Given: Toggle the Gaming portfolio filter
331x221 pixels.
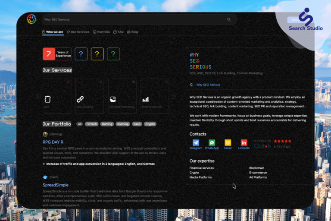Looking at the screenshot, I should click(107, 124).
